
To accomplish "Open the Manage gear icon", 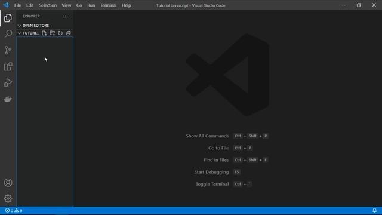I will 8,198.
